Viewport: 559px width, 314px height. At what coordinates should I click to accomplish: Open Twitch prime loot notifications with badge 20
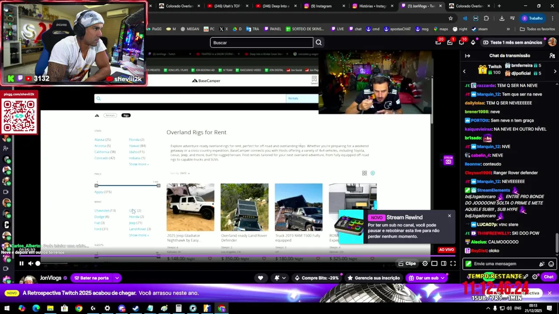tap(438, 42)
